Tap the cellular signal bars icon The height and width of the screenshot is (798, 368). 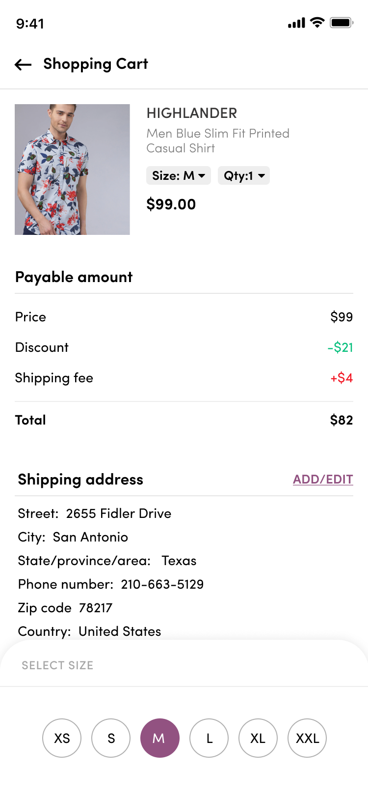click(296, 23)
